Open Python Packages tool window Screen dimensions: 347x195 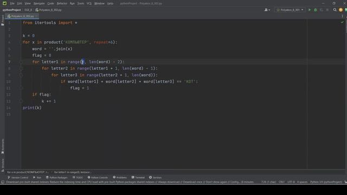click(56, 178)
